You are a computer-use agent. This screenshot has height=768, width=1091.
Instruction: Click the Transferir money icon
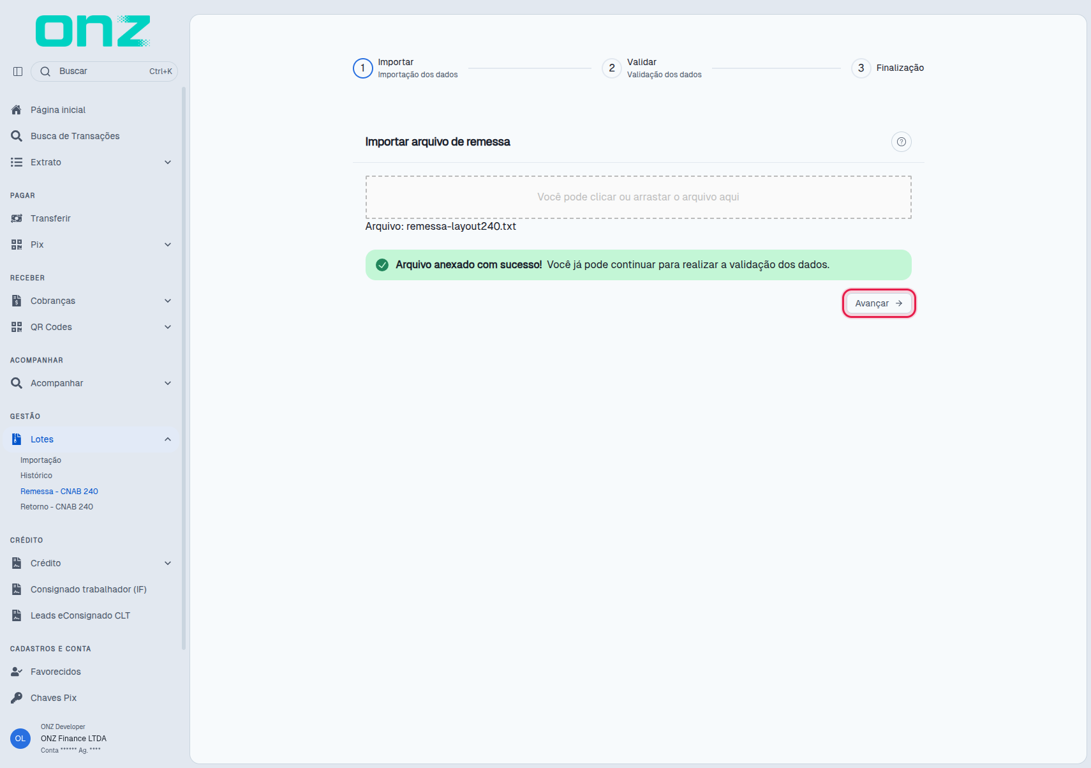[17, 218]
